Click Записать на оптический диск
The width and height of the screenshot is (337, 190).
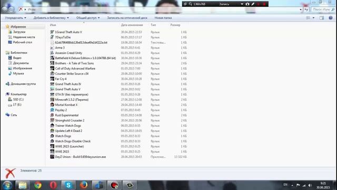[127, 18]
